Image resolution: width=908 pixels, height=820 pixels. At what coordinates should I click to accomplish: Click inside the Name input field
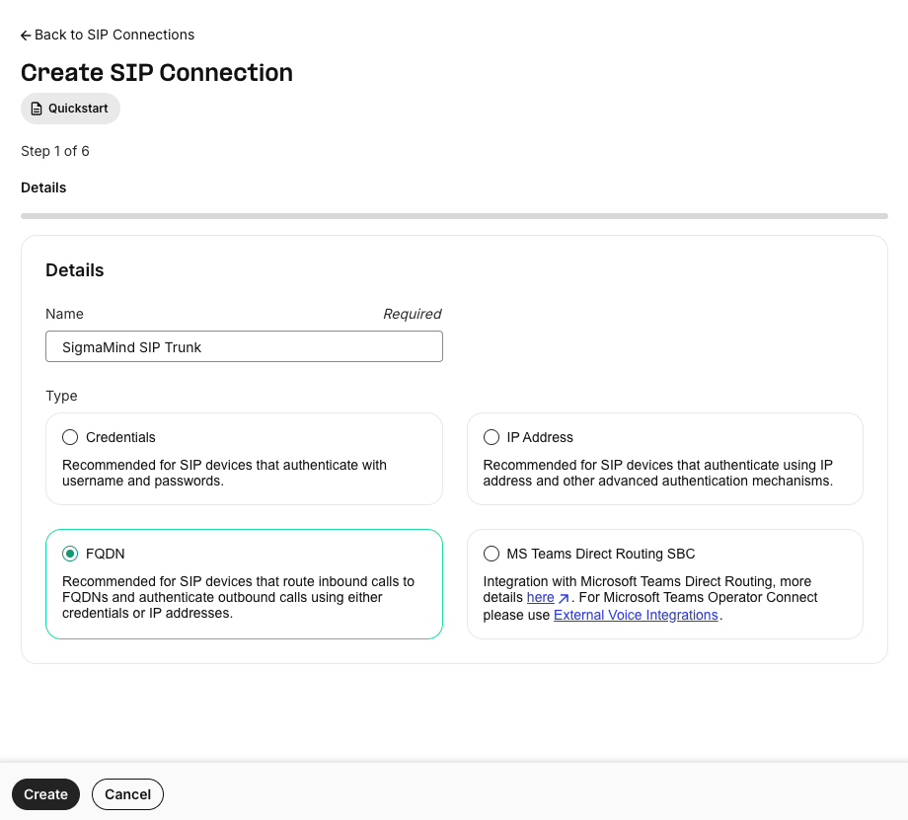(x=244, y=346)
